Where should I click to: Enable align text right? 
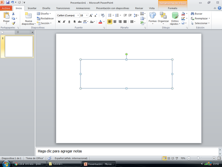click(x=120, y=22)
